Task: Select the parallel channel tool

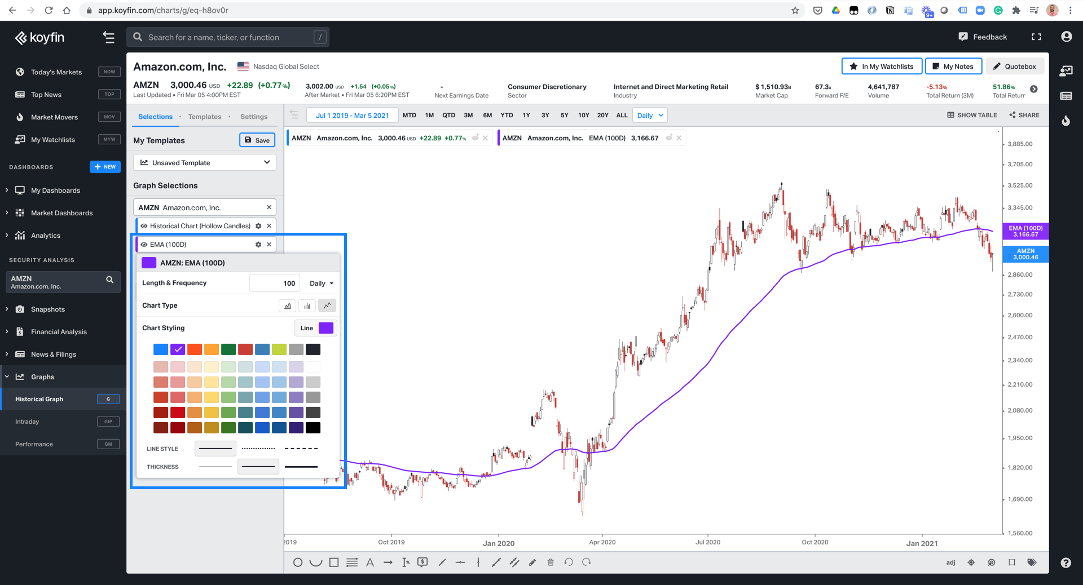Action: [514, 562]
